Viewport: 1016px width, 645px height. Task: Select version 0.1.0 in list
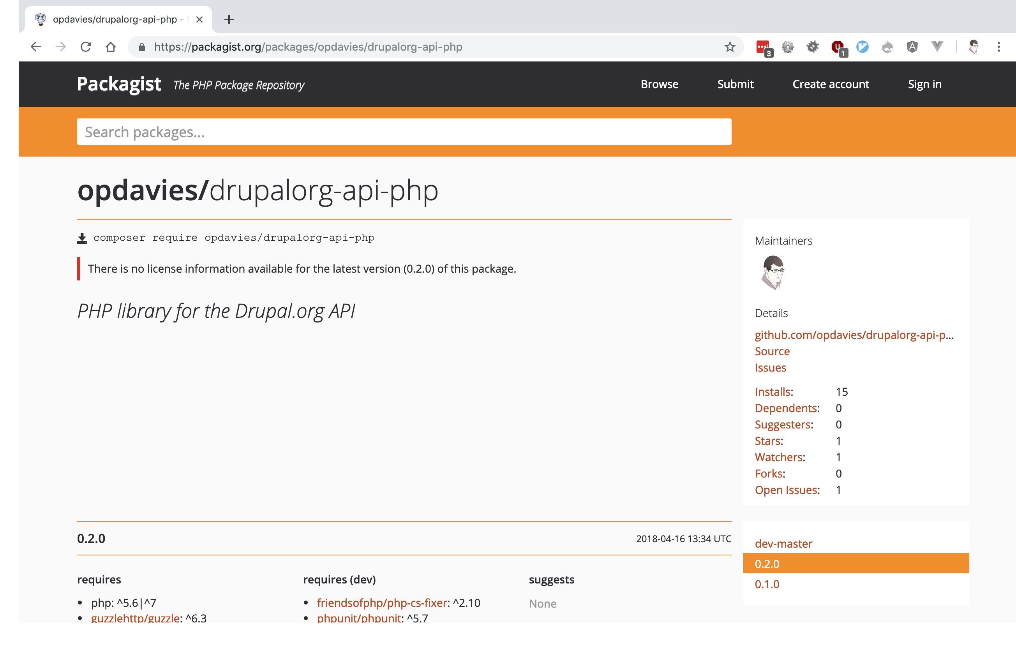pyautogui.click(x=767, y=584)
